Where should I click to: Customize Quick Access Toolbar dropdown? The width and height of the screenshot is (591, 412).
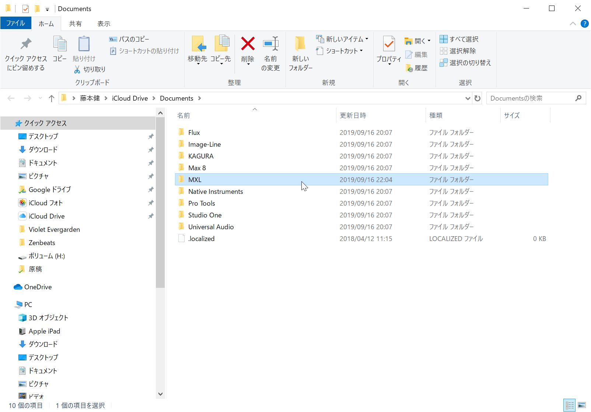[x=47, y=9]
